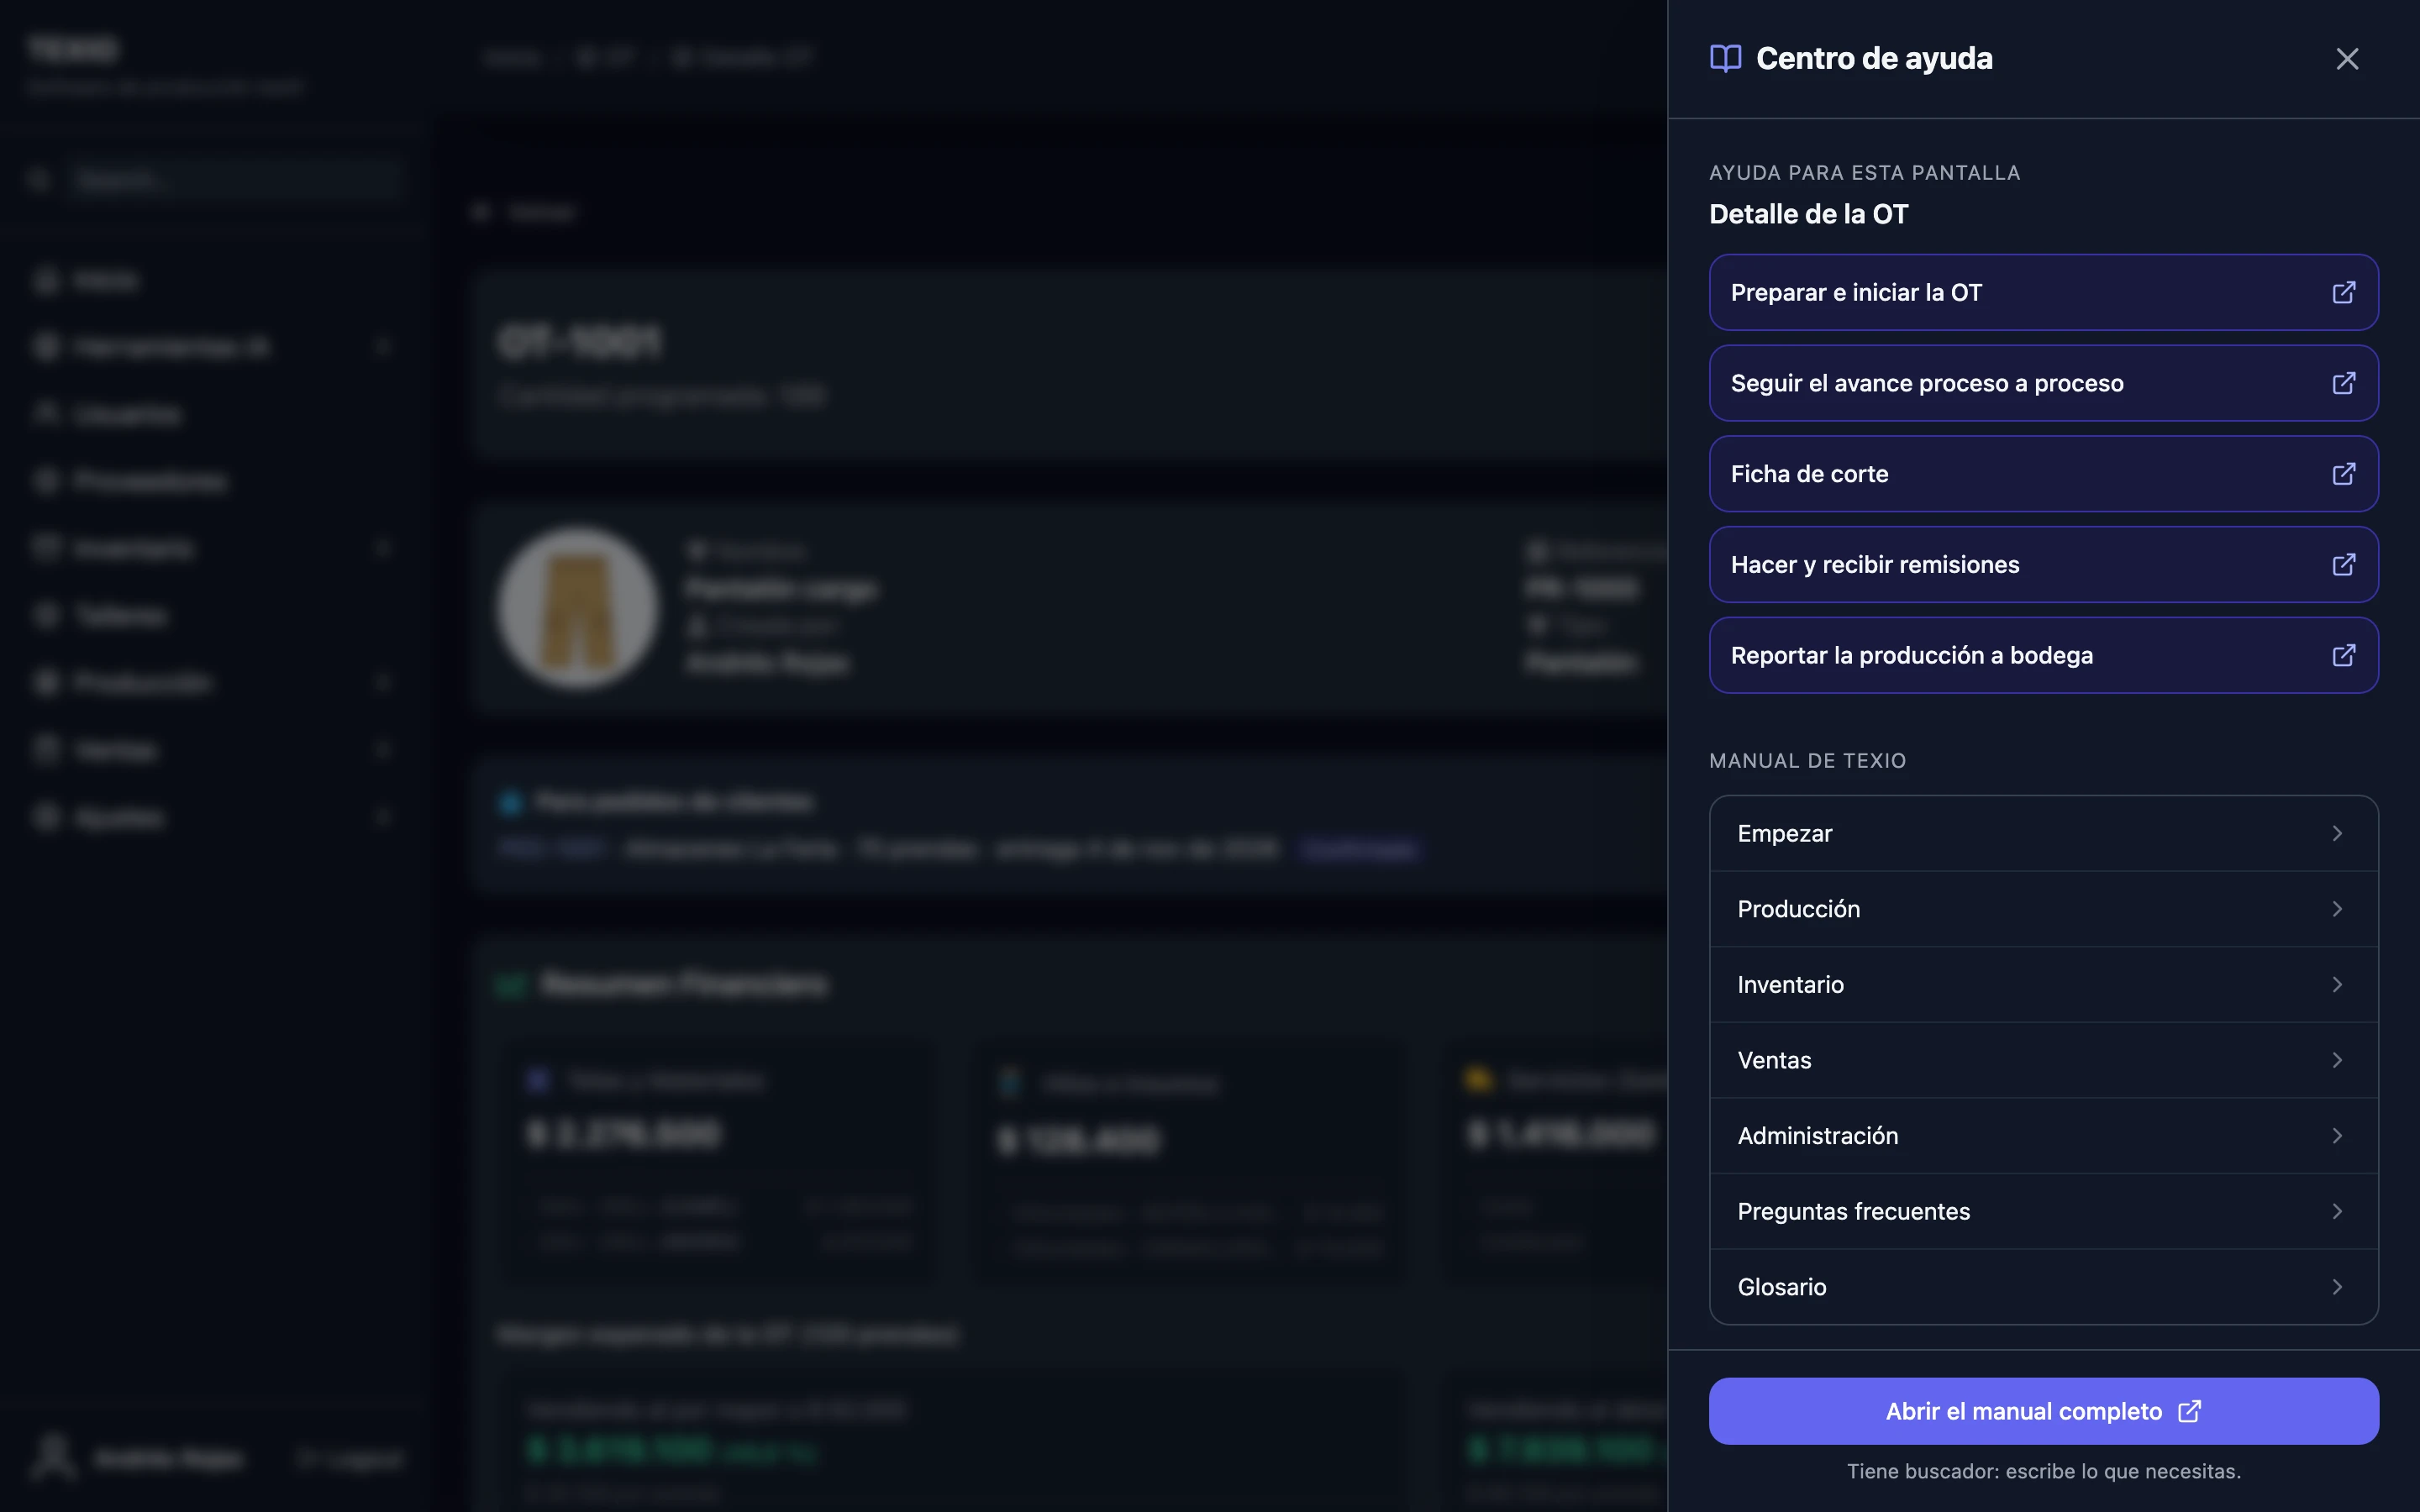Click the Tiene buscador hint text
The height and width of the screenshot is (1512, 2420).
pyautogui.click(x=2043, y=1471)
